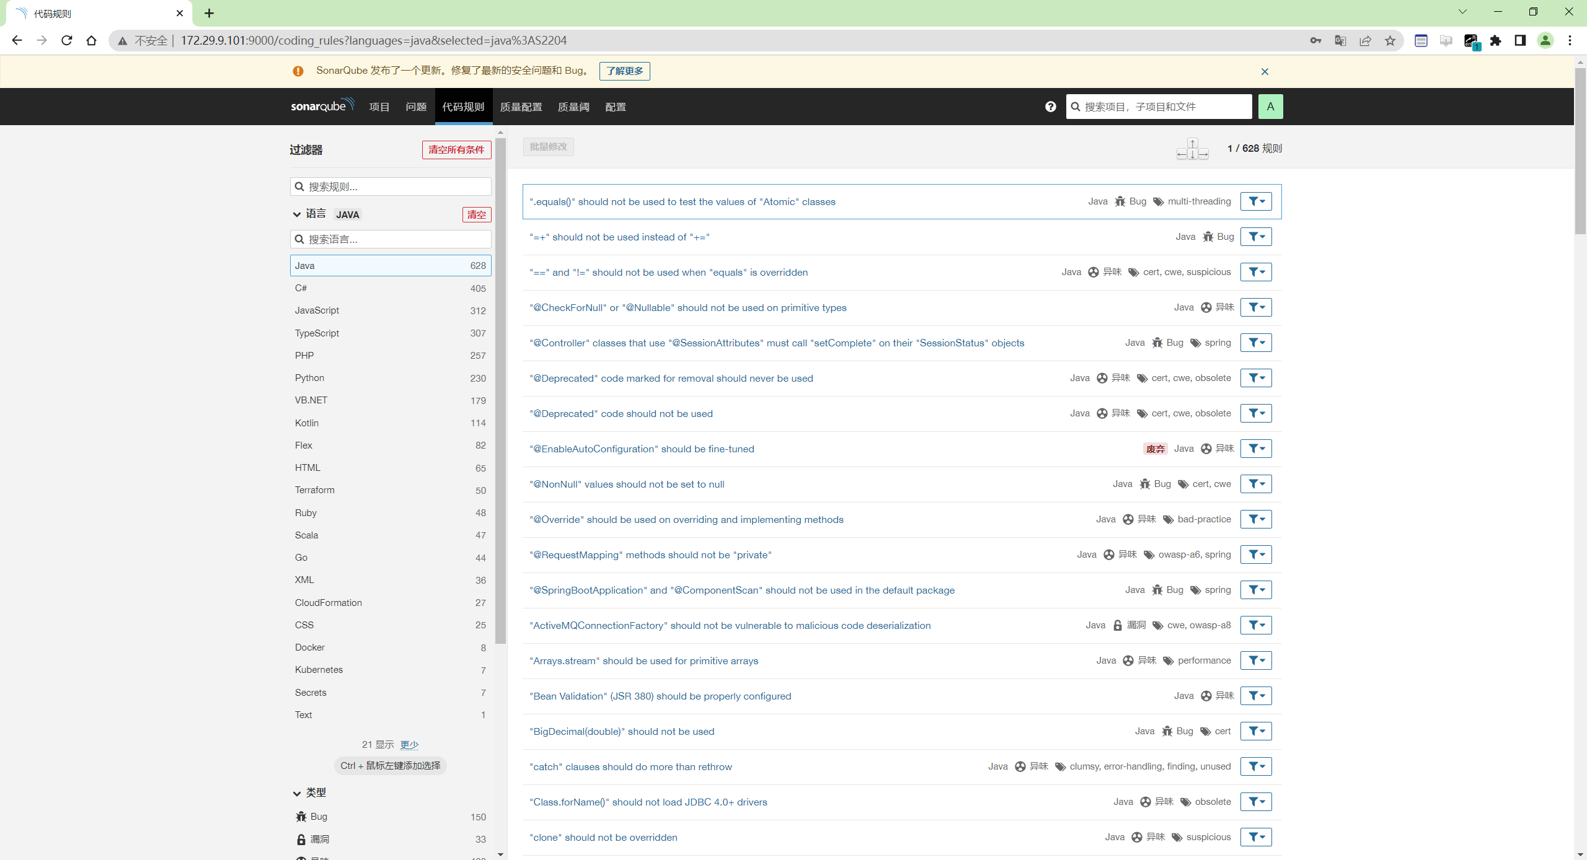Click the browser address bar URL
Screen dimensions: 1587x860
point(373,40)
